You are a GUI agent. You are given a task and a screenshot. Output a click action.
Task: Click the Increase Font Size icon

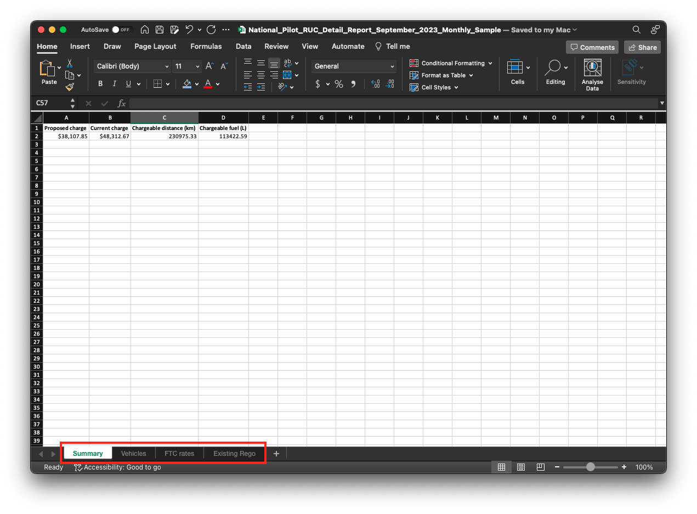(209, 66)
